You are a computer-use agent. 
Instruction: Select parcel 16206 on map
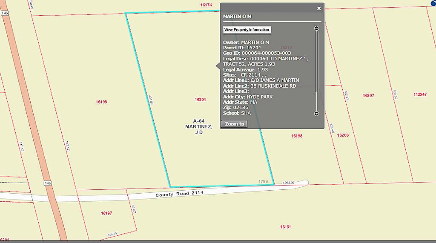coord(343,135)
